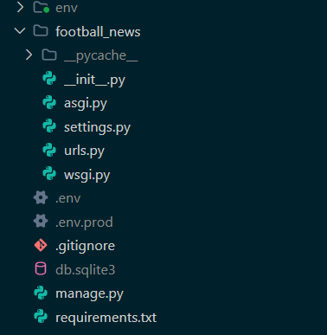Click the env folder icon with green dot
The image size is (327, 335).
42,7
